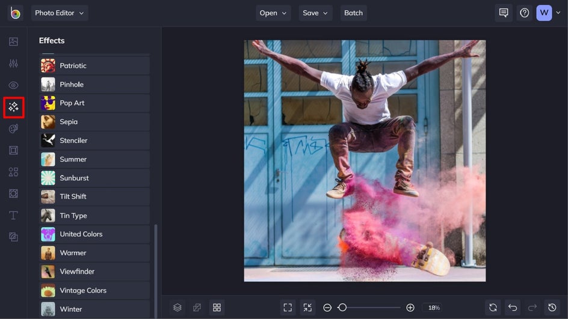Open the Artsy palette sidebar icon

[13, 129]
